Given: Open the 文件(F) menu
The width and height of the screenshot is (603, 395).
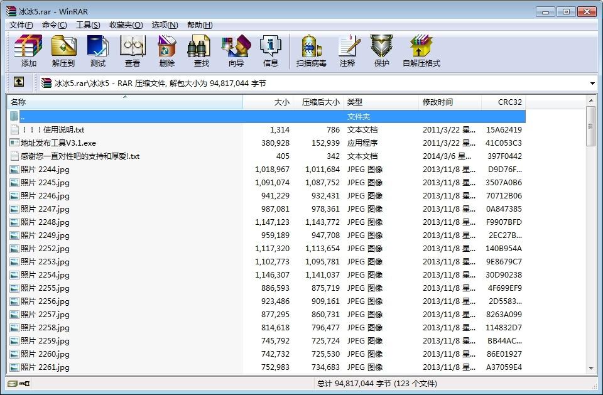Looking at the screenshot, I should click(x=21, y=25).
